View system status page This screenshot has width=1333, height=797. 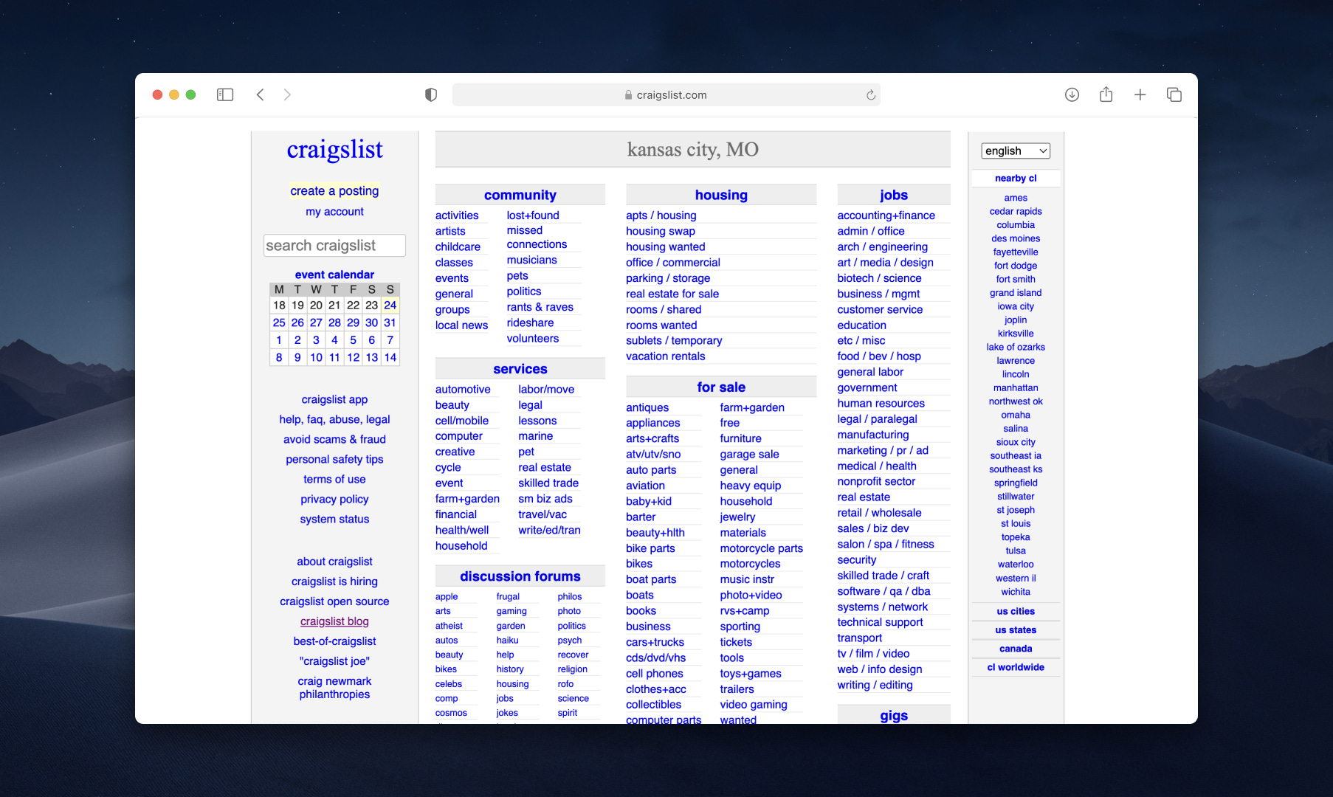point(334,519)
